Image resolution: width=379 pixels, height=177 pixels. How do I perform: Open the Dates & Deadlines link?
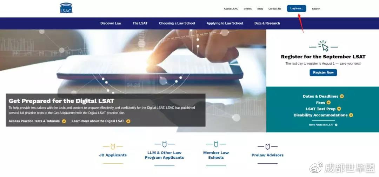pyautogui.click(x=320, y=96)
